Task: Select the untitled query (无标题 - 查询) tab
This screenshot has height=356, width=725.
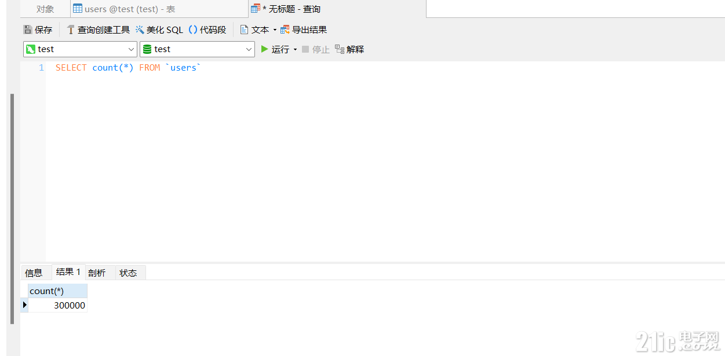Action: [337, 9]
